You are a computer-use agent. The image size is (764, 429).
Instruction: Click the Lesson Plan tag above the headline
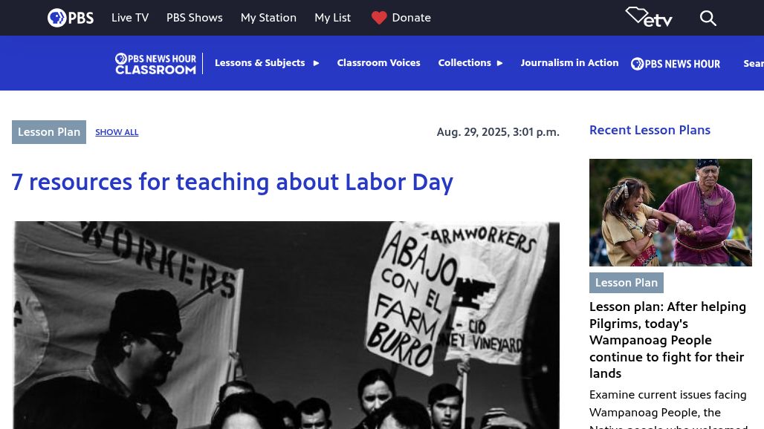pos(49,132)
